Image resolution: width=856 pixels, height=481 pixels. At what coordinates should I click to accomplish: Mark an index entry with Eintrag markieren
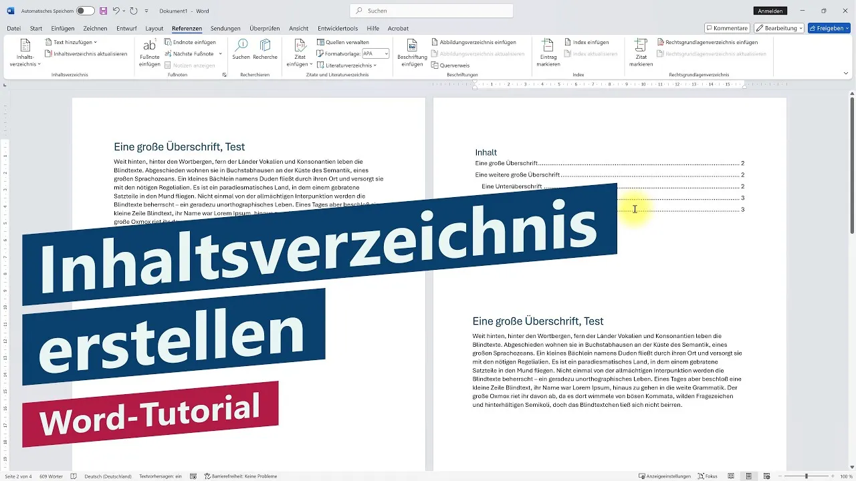click(547, 53)
